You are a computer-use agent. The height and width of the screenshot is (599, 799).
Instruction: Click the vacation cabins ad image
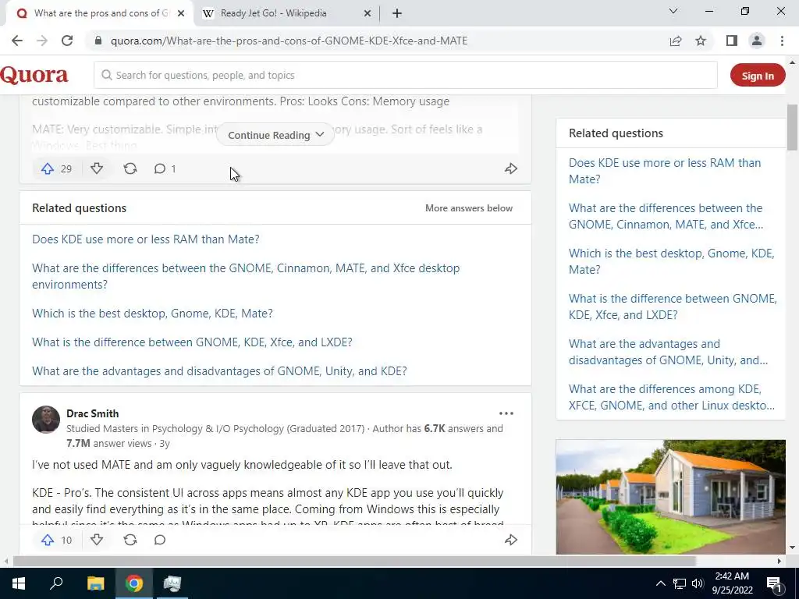click(x=670, y=497)
